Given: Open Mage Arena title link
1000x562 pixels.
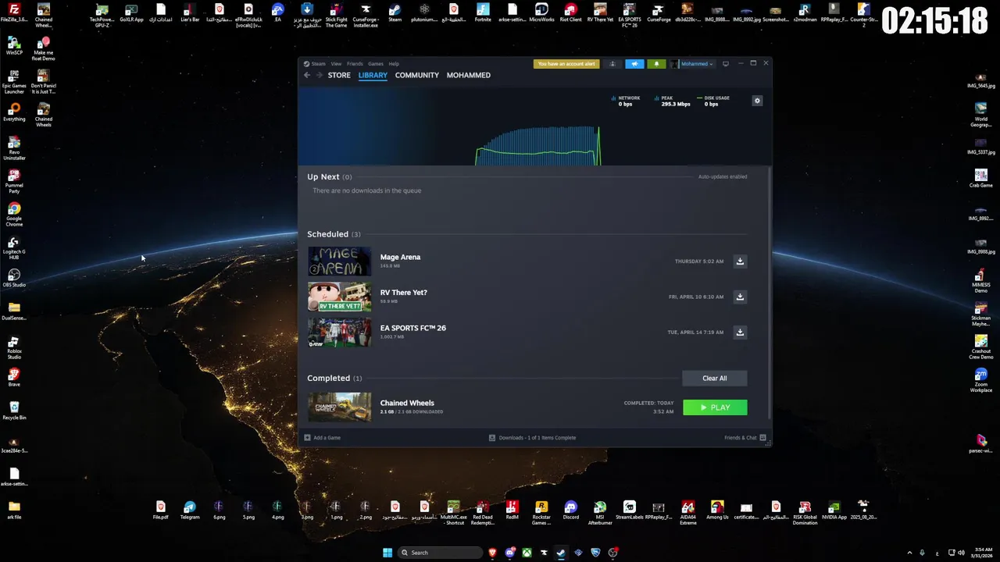Looking at the screenshot, I should click(x=400, y=257).
